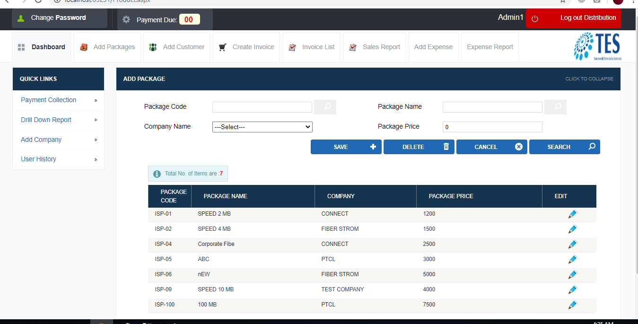Image resolution: width=638 pixels, height=324 pixels.
Task: Click the Save button
Action: click(x=346, y=147)
